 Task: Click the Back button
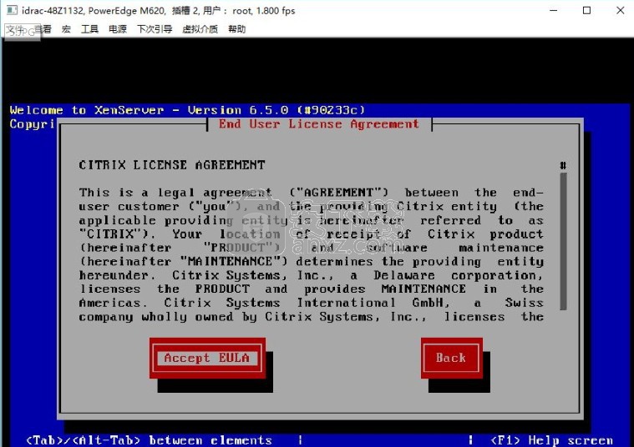pyautogui.click(x=452, y=358)
